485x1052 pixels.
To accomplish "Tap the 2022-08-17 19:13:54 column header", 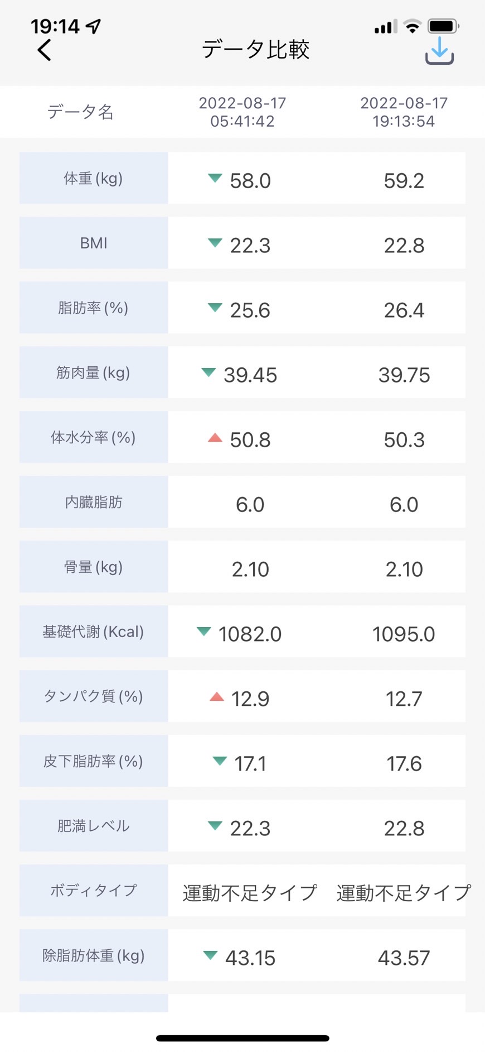I will click(x=404, y=112).
